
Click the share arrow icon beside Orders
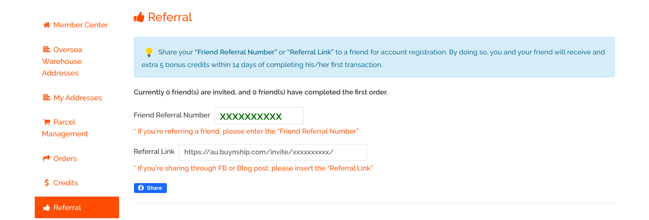click(46, 158)
